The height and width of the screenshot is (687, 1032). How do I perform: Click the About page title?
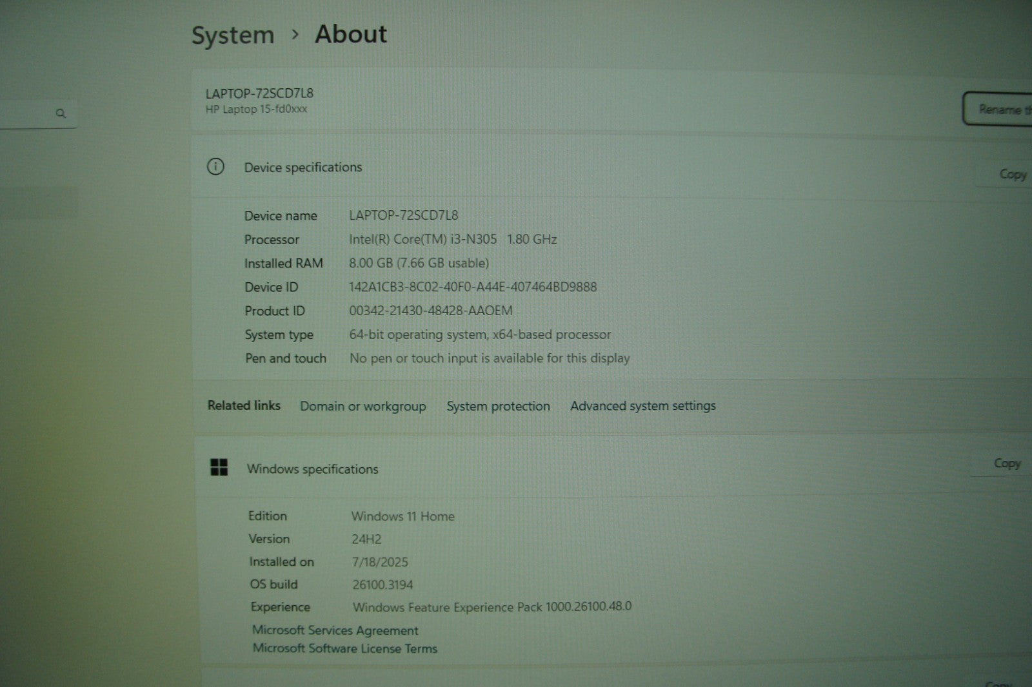tap(351, 34)
